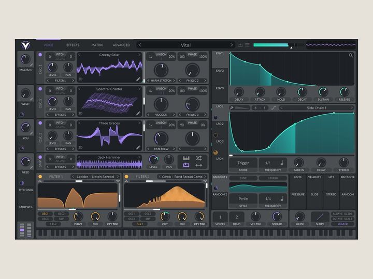Switch to the EFFECTS tab

tap(73, 45)
